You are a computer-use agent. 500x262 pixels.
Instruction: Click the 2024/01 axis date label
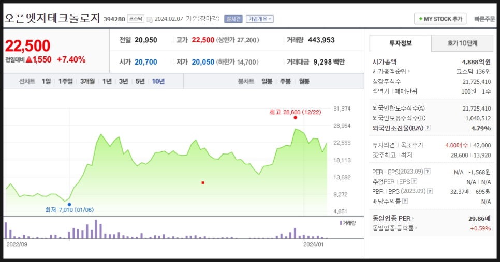coord(313,244)
